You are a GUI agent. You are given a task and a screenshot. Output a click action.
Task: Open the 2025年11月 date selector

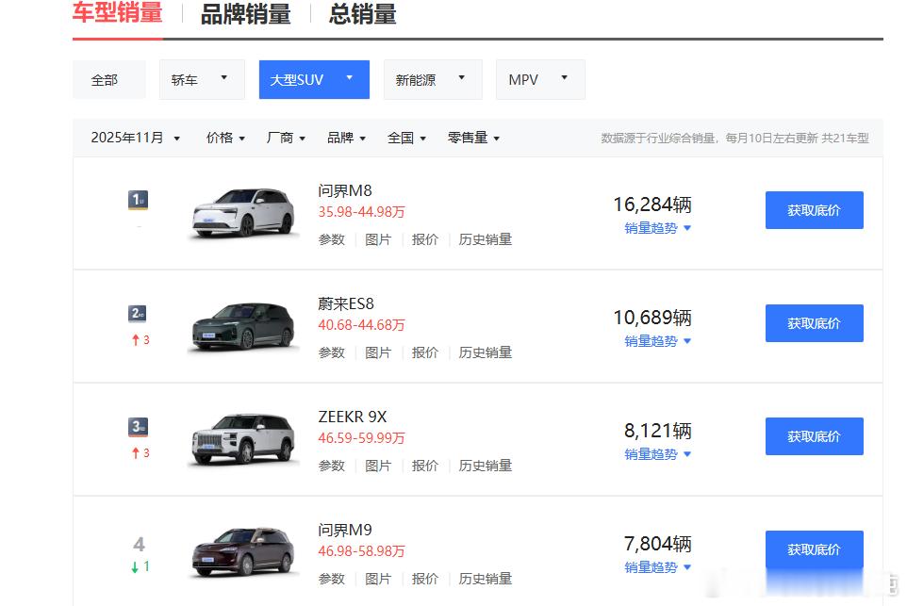(x=133, y=137)
